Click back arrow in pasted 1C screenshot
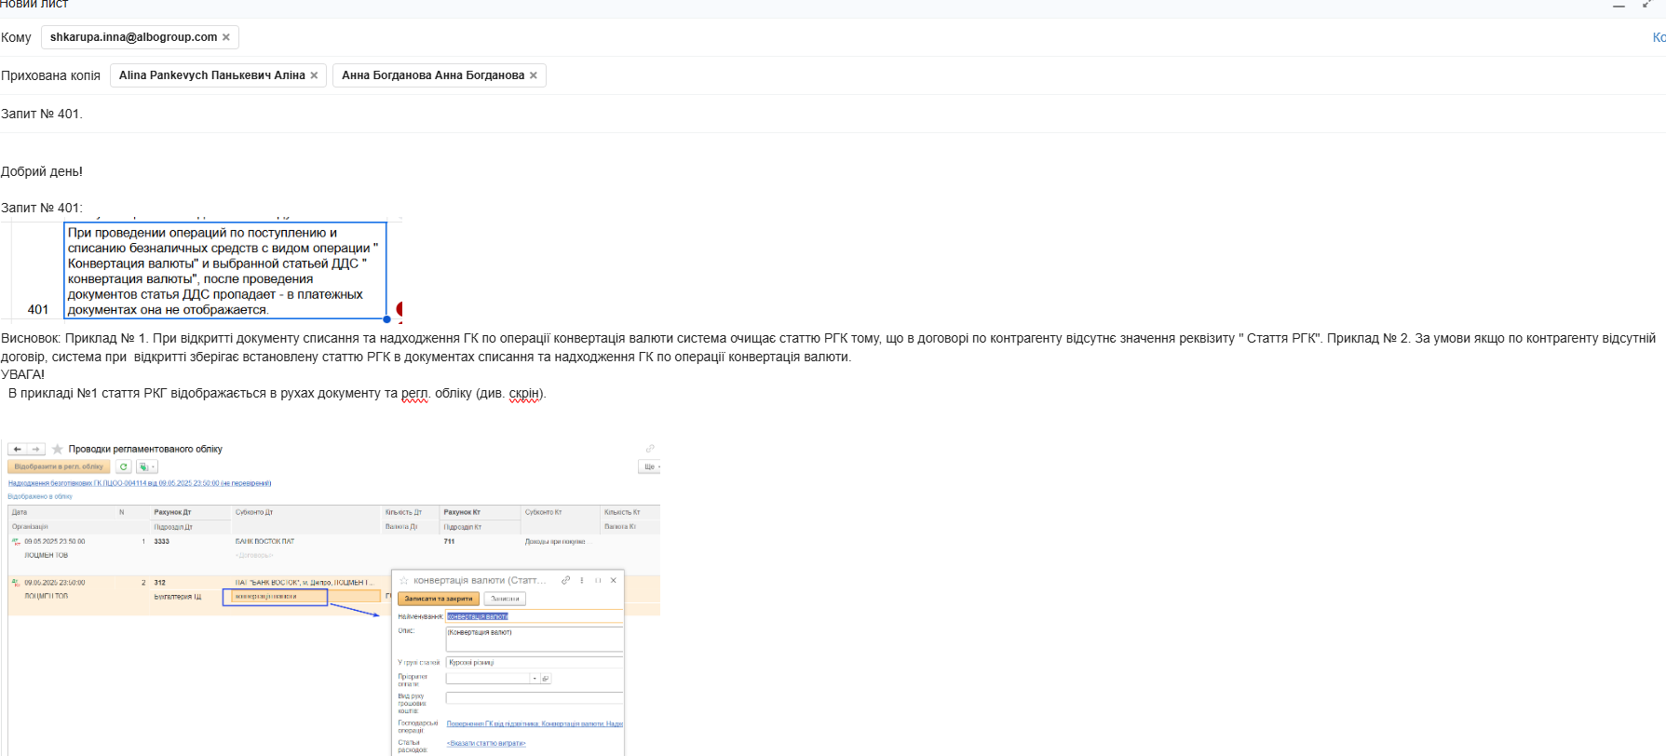Screen dimensions: 1666x756 tap(17, 449)
